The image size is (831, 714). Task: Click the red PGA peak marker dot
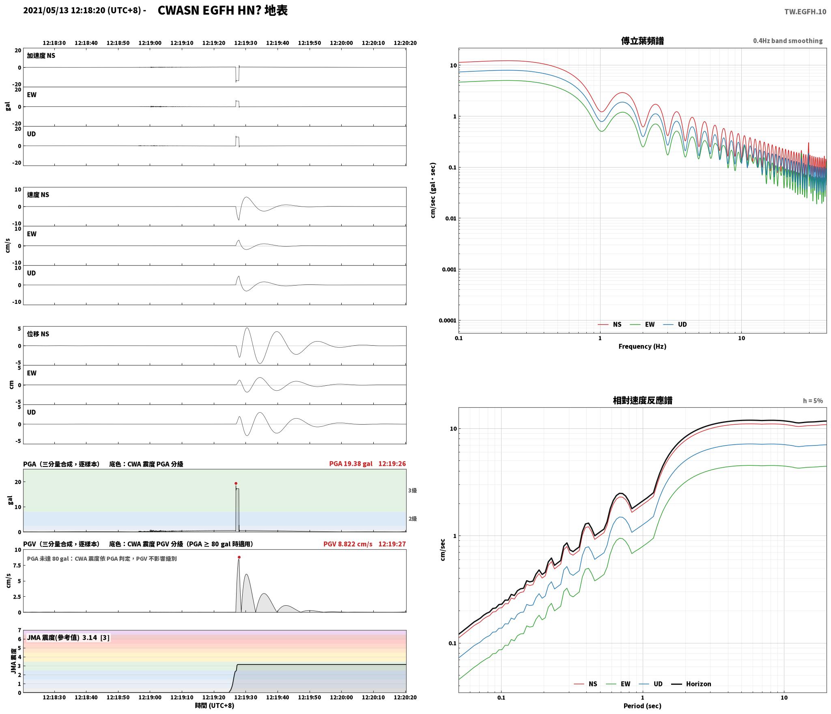coord(236,483)
